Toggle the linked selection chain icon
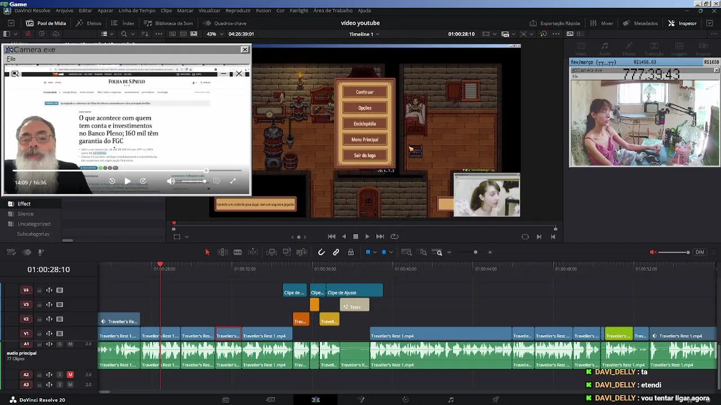This screenshot has height=405, width=721. 336,253
